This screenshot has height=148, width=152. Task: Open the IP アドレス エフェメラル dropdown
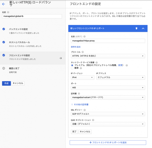[121, 78]
